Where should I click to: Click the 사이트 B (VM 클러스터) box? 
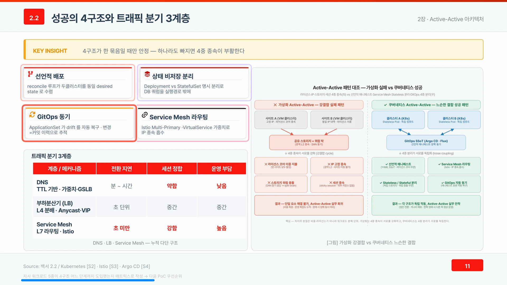(337, 120)
